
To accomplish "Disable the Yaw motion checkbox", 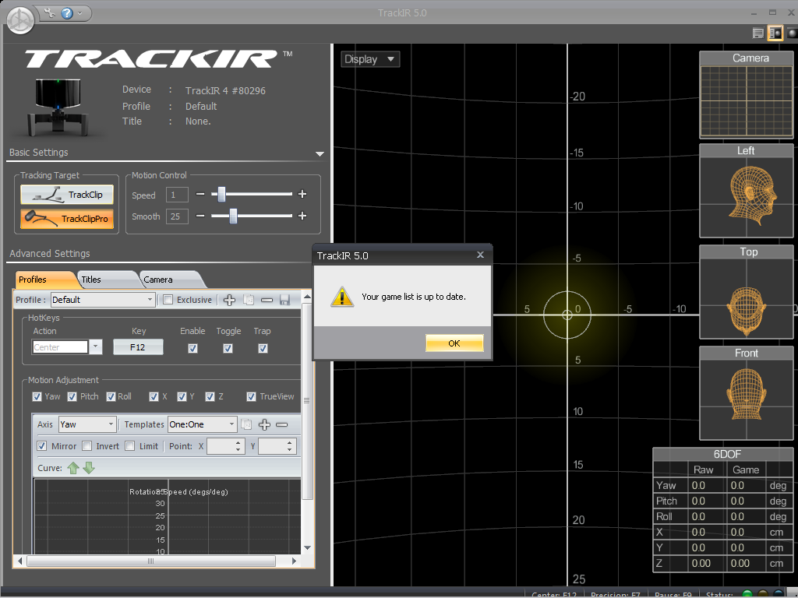I will (37, 396).
